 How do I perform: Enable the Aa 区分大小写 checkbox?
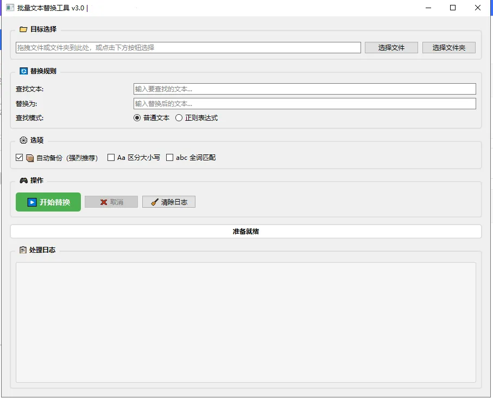point(110,158)
